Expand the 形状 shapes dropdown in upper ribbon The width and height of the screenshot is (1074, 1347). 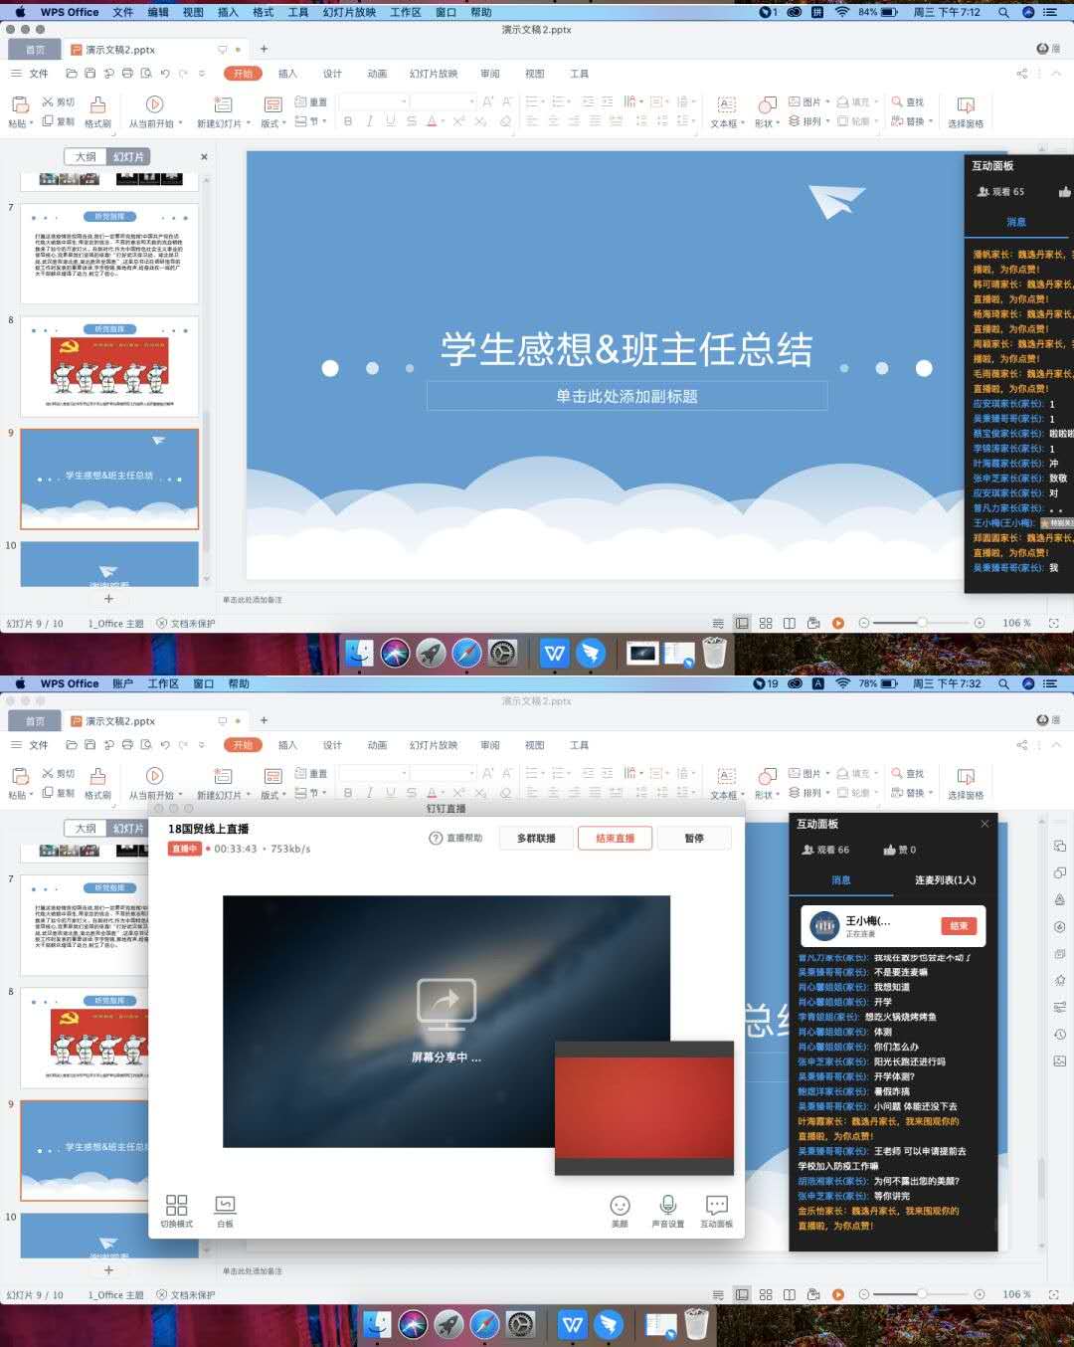pos(767,123)
